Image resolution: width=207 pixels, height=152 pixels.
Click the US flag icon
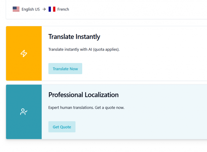pos(16,9)
